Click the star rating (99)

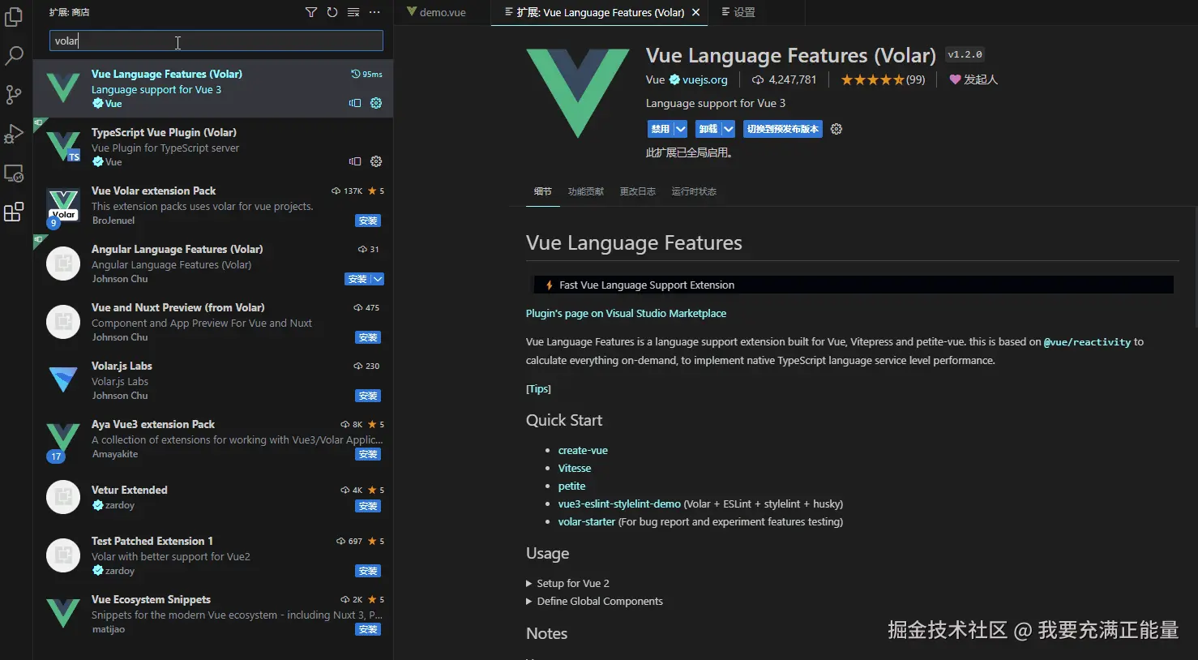point(883,79)
